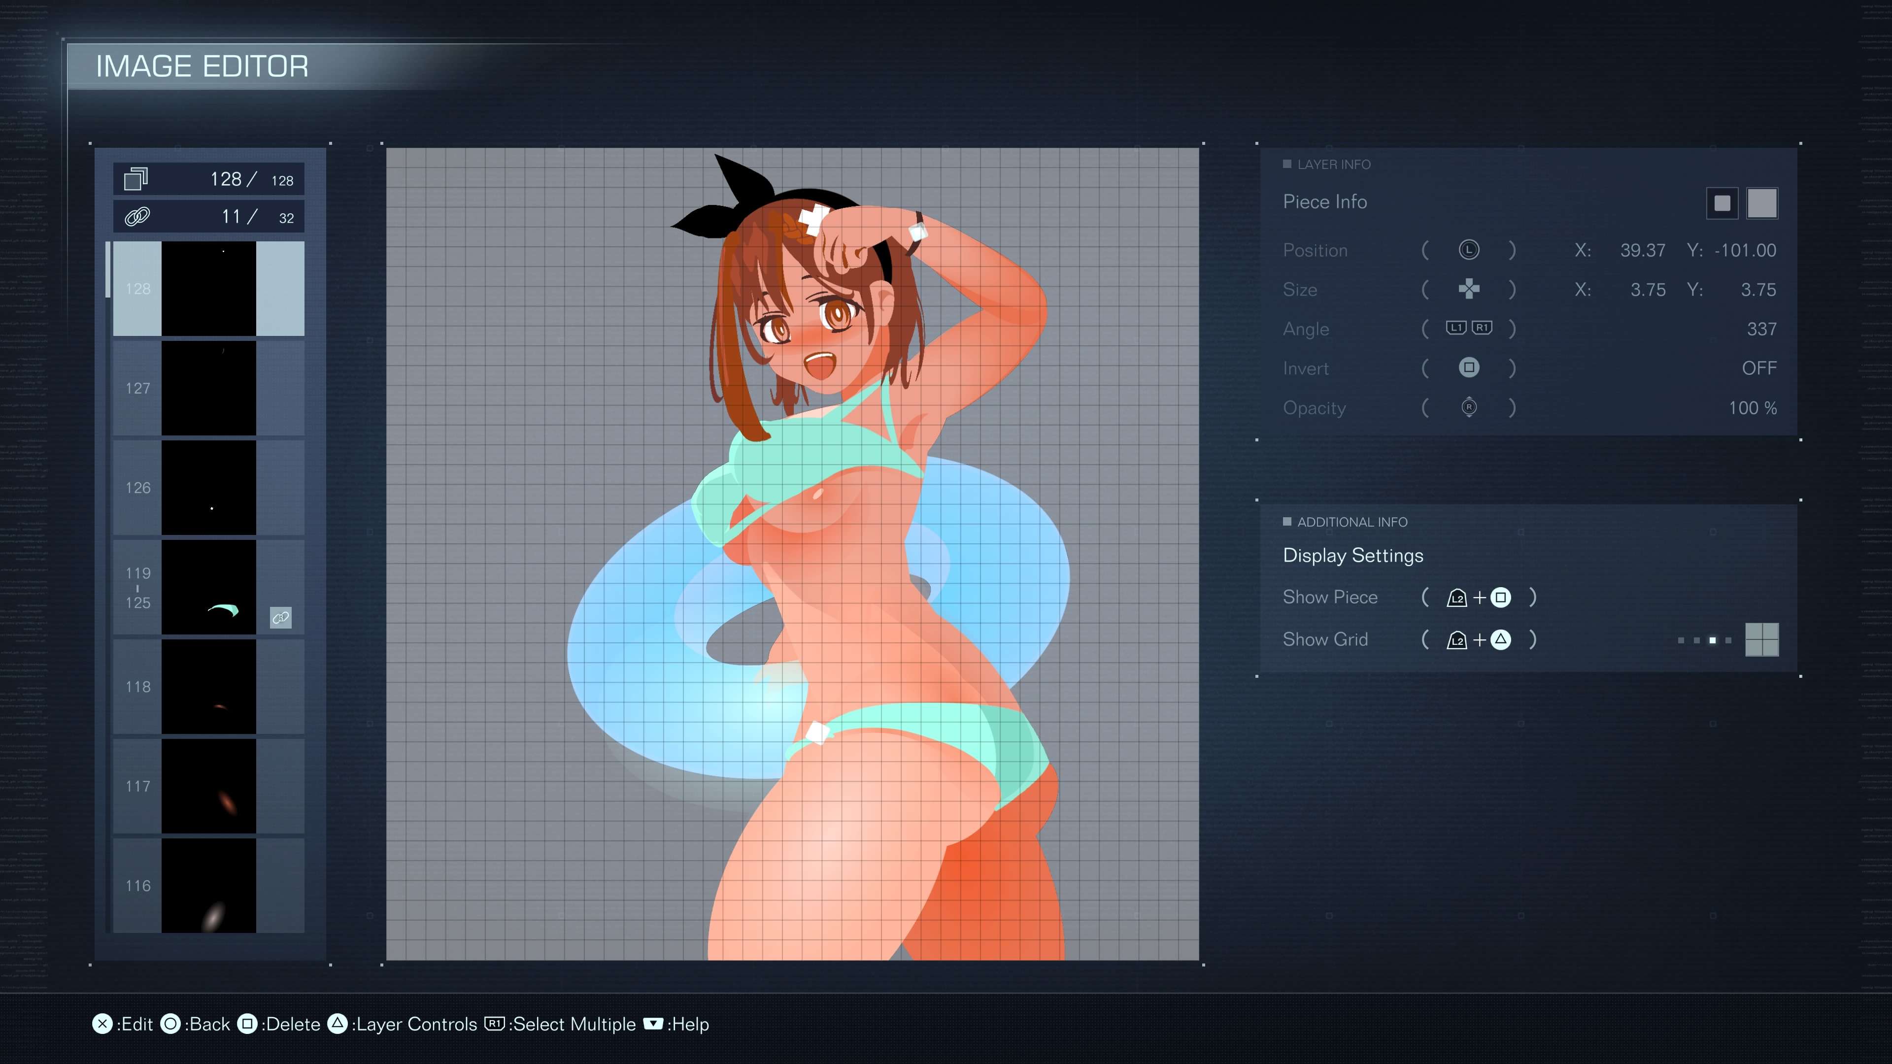Click the gray piece color swatch
This screenshot has height=1064, width=1892.
[1761, 203]
